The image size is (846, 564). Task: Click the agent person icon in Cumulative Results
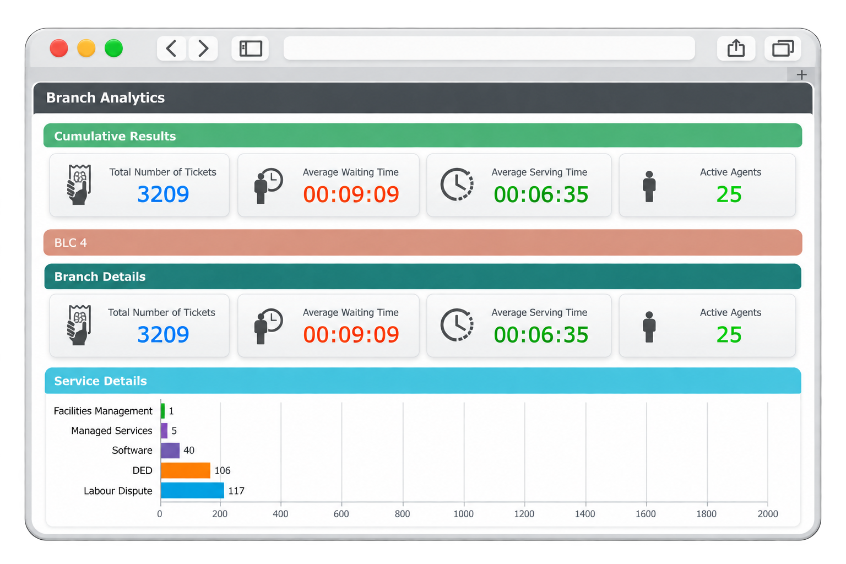[x=649, y=186]
